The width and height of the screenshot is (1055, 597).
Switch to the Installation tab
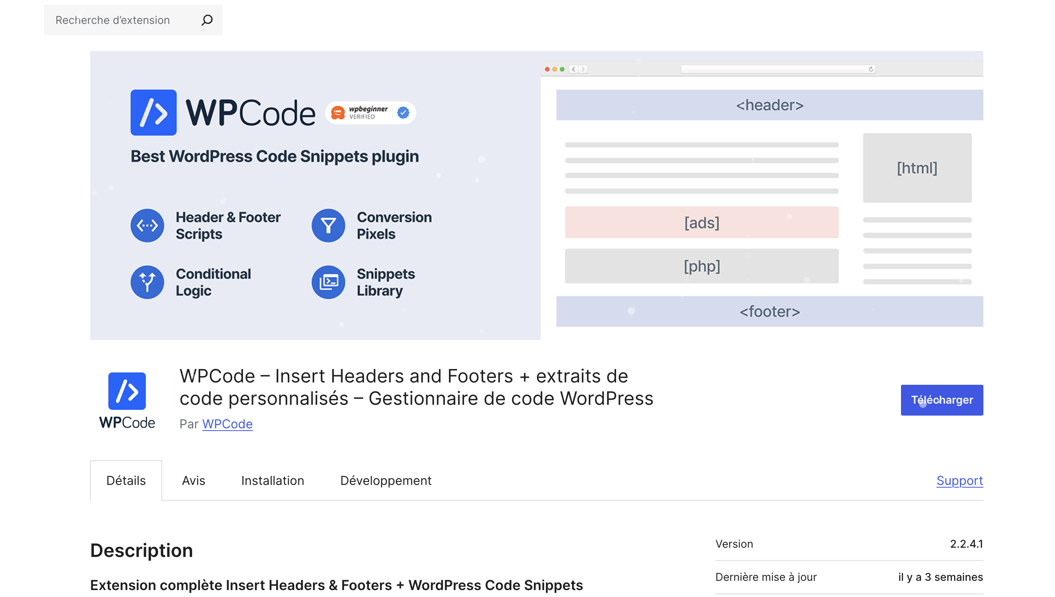[273, 480]
